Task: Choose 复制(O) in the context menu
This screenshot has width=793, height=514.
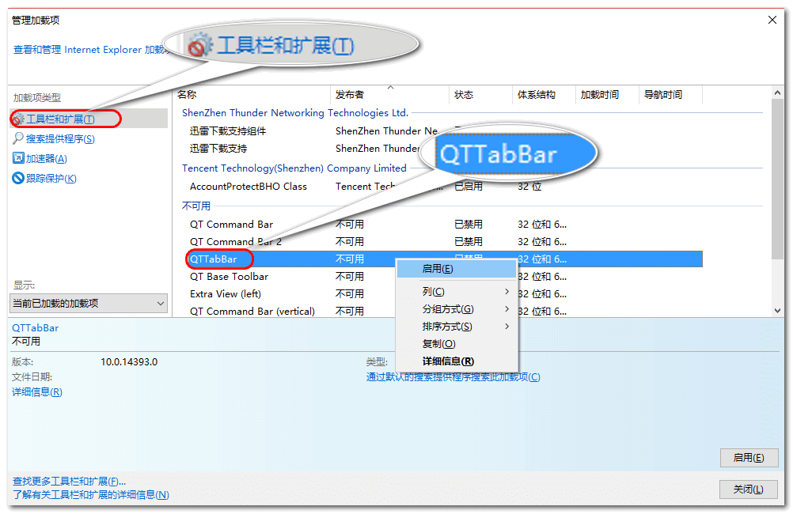Action: tap(457, 344)
